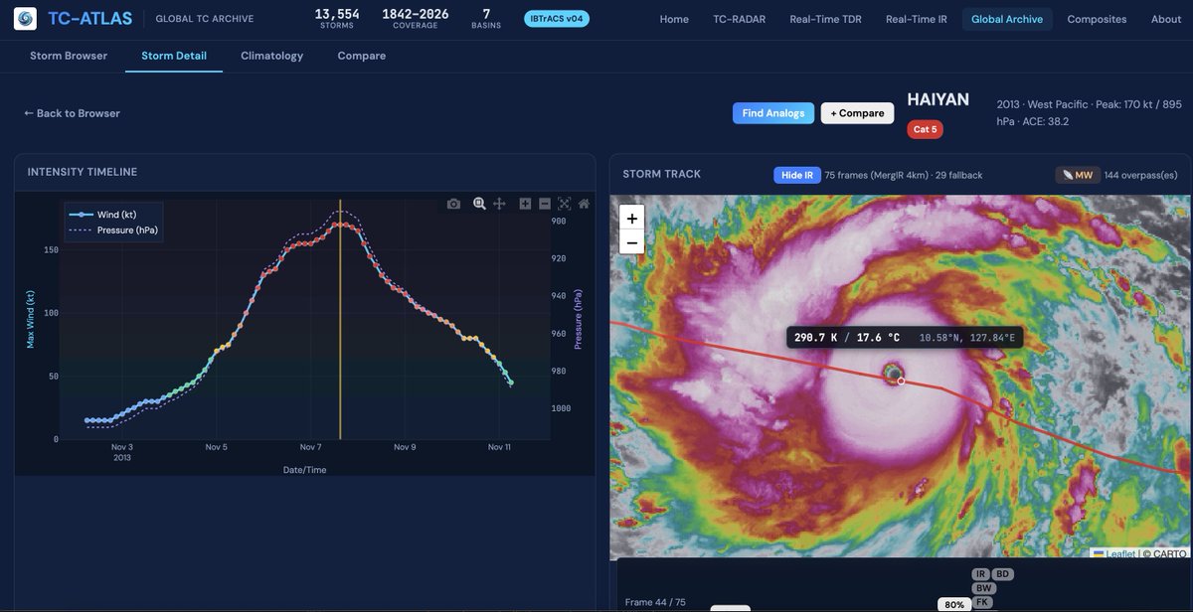Switch to the Compare tab
The width and height of the screenshot is (1193, 612).
click(362, 56)
